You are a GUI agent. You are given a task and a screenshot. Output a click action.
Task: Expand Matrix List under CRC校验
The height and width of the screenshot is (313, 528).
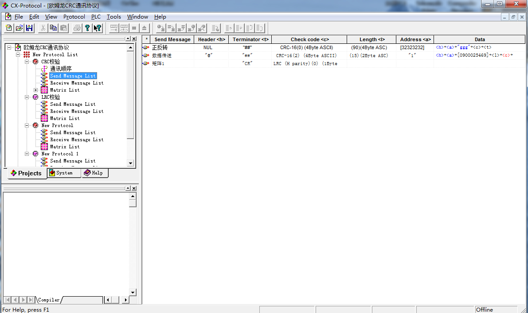point(36,90)
